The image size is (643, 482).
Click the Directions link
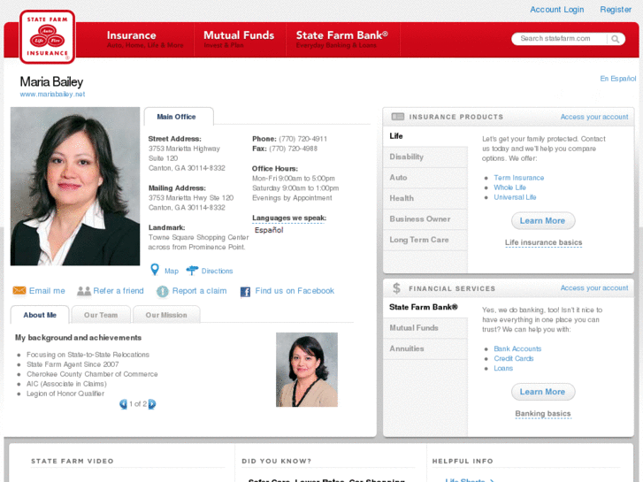(x=217, y=271)
